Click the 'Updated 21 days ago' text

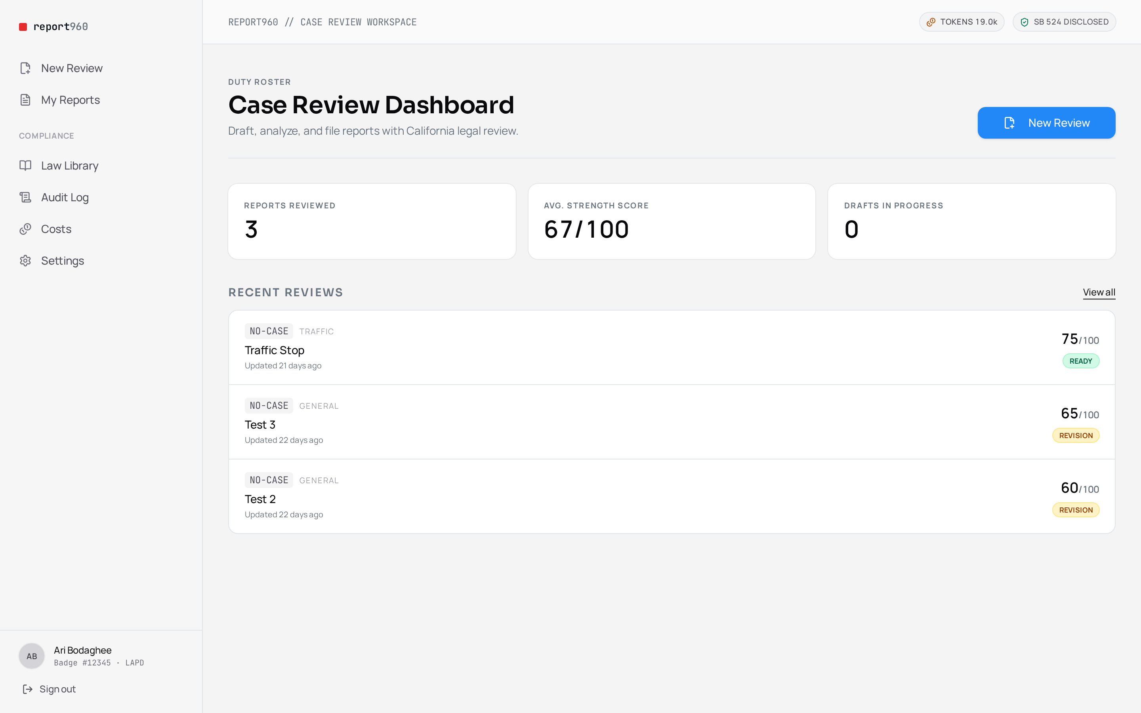coord(283,366)
